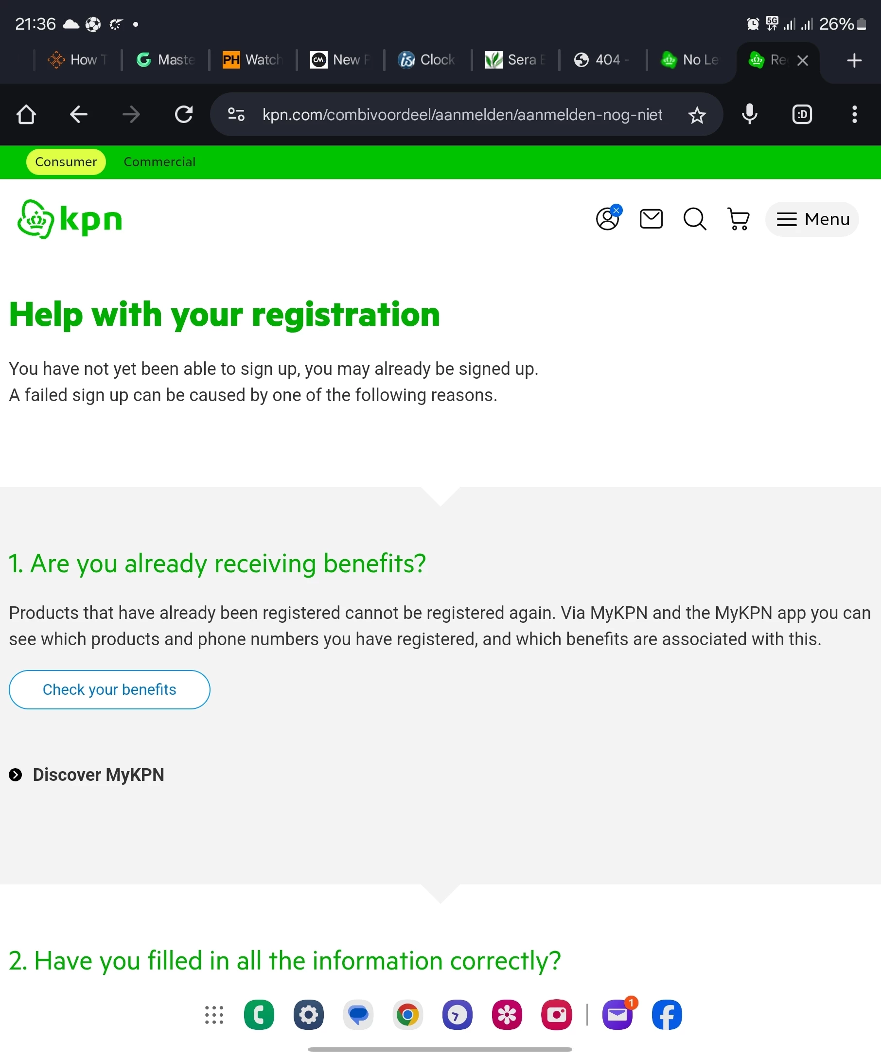
Task: Launch the purple Email app with badge
Action: [617, 1015]
